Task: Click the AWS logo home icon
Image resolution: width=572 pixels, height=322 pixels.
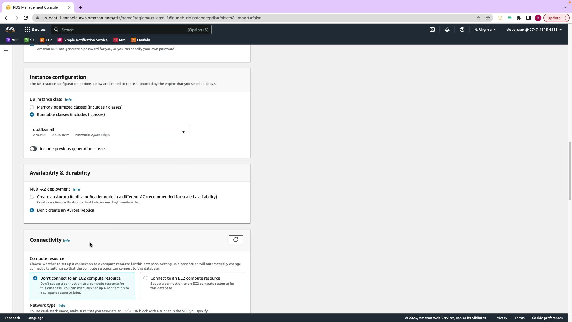Action: [x=10, y=29]
